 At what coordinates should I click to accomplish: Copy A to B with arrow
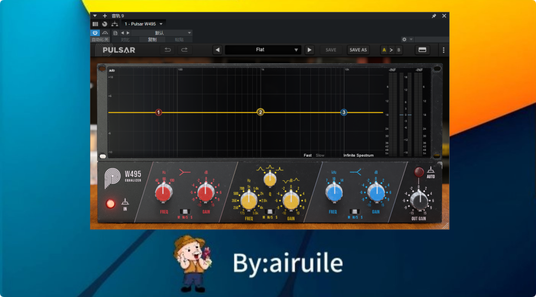pyautogui.click(x=392, y=50)
